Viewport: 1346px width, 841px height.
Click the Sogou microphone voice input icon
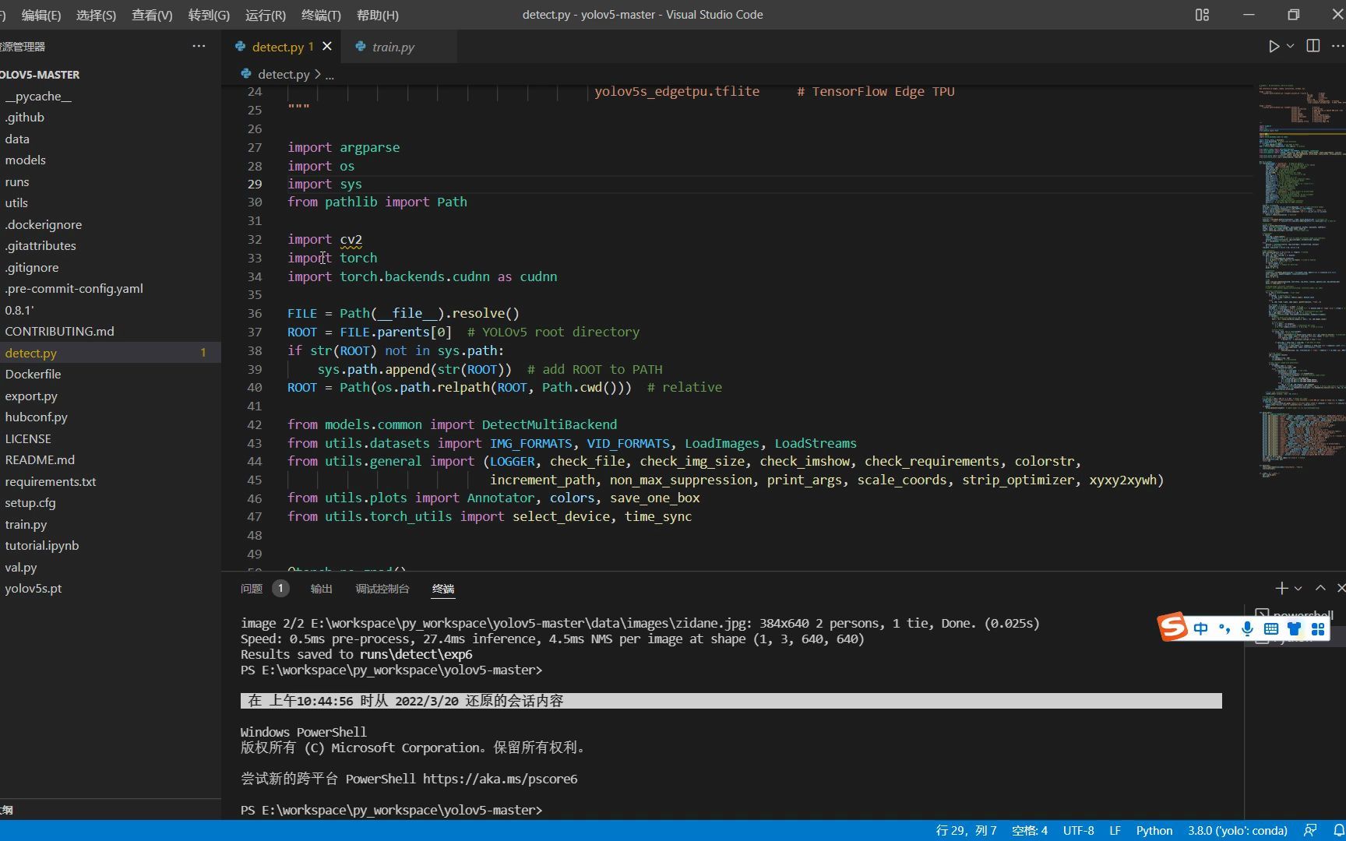(x=1248, y=628)
